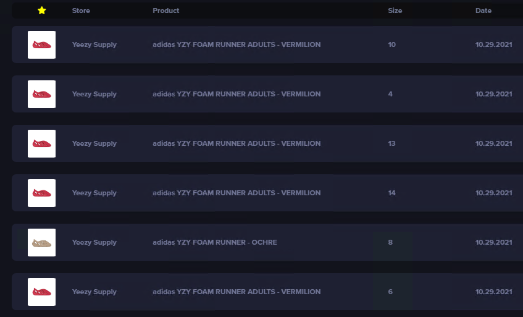This screenshot has height=317, width=523.
Task: Click Yeezy Supply in size 13 row
Action: pos(94,143)
